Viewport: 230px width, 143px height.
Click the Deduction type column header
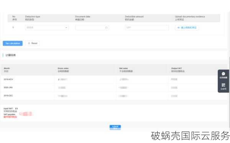tap(33, 18)
